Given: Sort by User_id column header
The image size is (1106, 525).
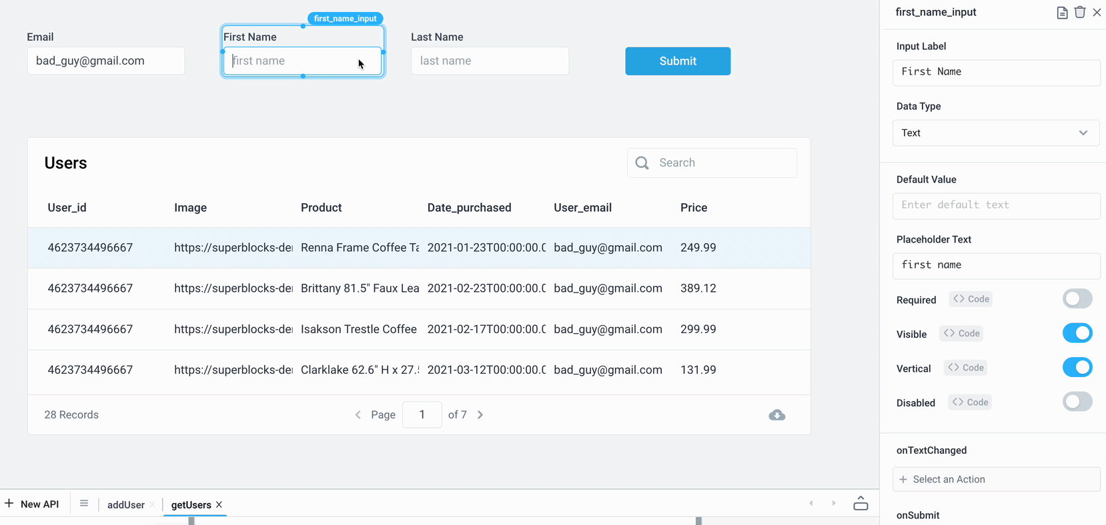Looking at the screenshot, I should click(67, 208).
